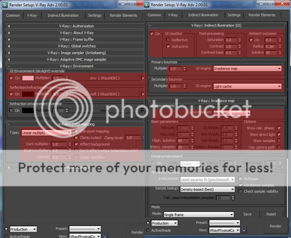Click the Ambient occlusion Radius field
The height and width of the screenshot is (238, 291).
[271, 46]
